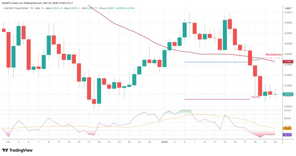
Task: Select the blue horizontal 50,00% level line
Action: point(217,62)
